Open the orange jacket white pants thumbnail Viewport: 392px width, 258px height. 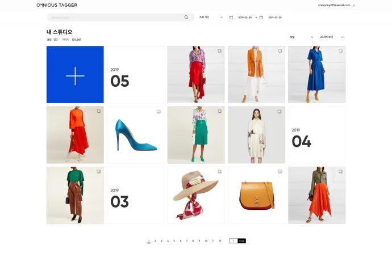coord(256,74)
